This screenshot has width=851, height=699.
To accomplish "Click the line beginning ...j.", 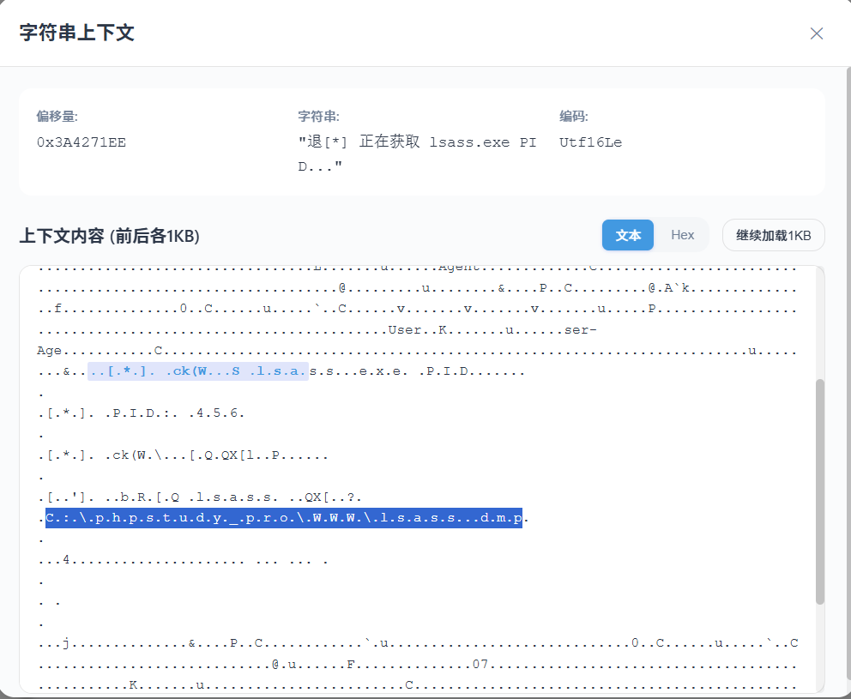I will coord(418,643).
